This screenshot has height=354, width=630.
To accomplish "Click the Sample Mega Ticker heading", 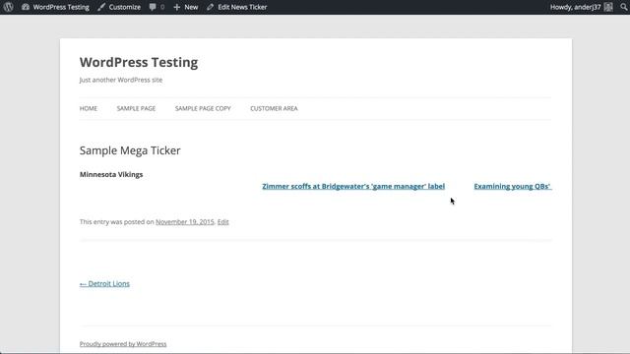I will (x=130, y=150).
